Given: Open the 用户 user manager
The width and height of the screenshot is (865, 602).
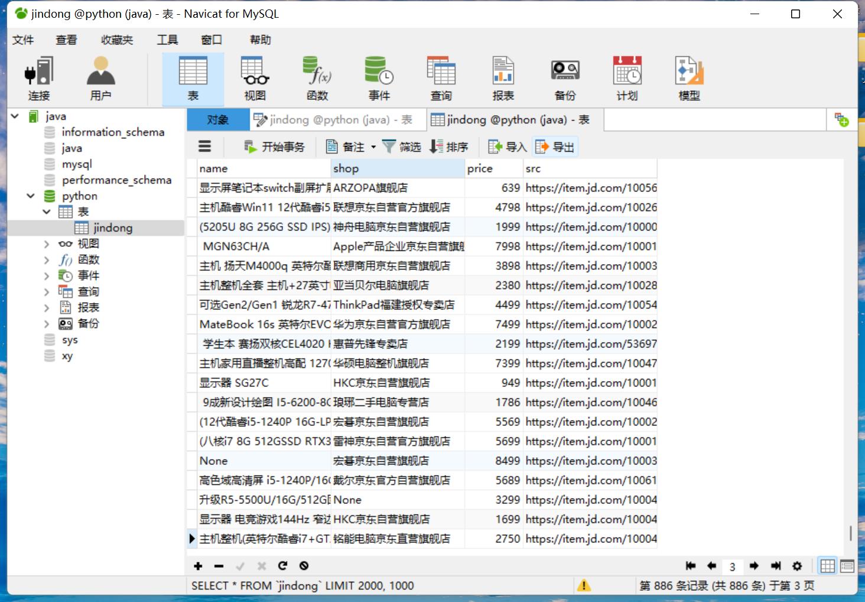Looking at the screenshot, I should click(100, 79).
